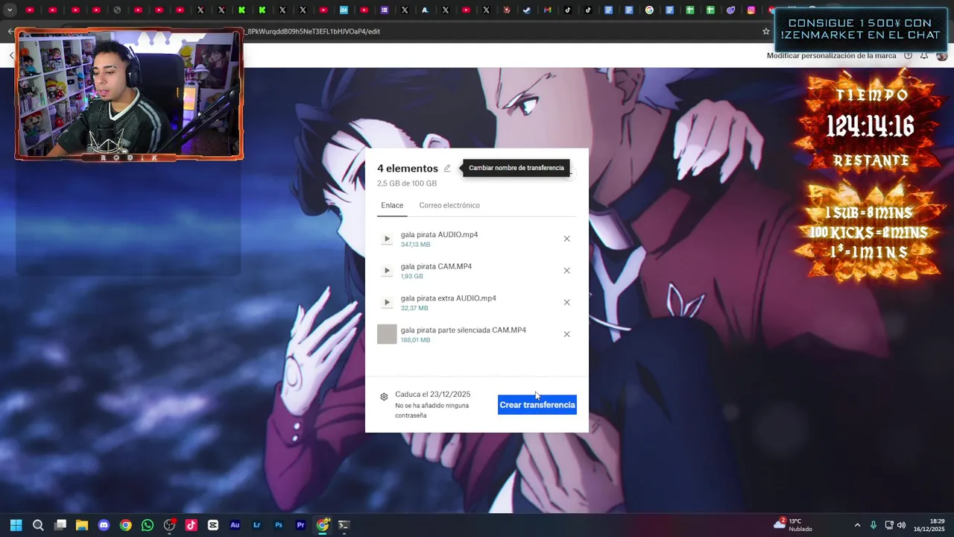Remove gala pirata AUDIO.mp4 from transfer
This screenshot has height=537, width=954.
pyautogui.click(x=566, y=239)
